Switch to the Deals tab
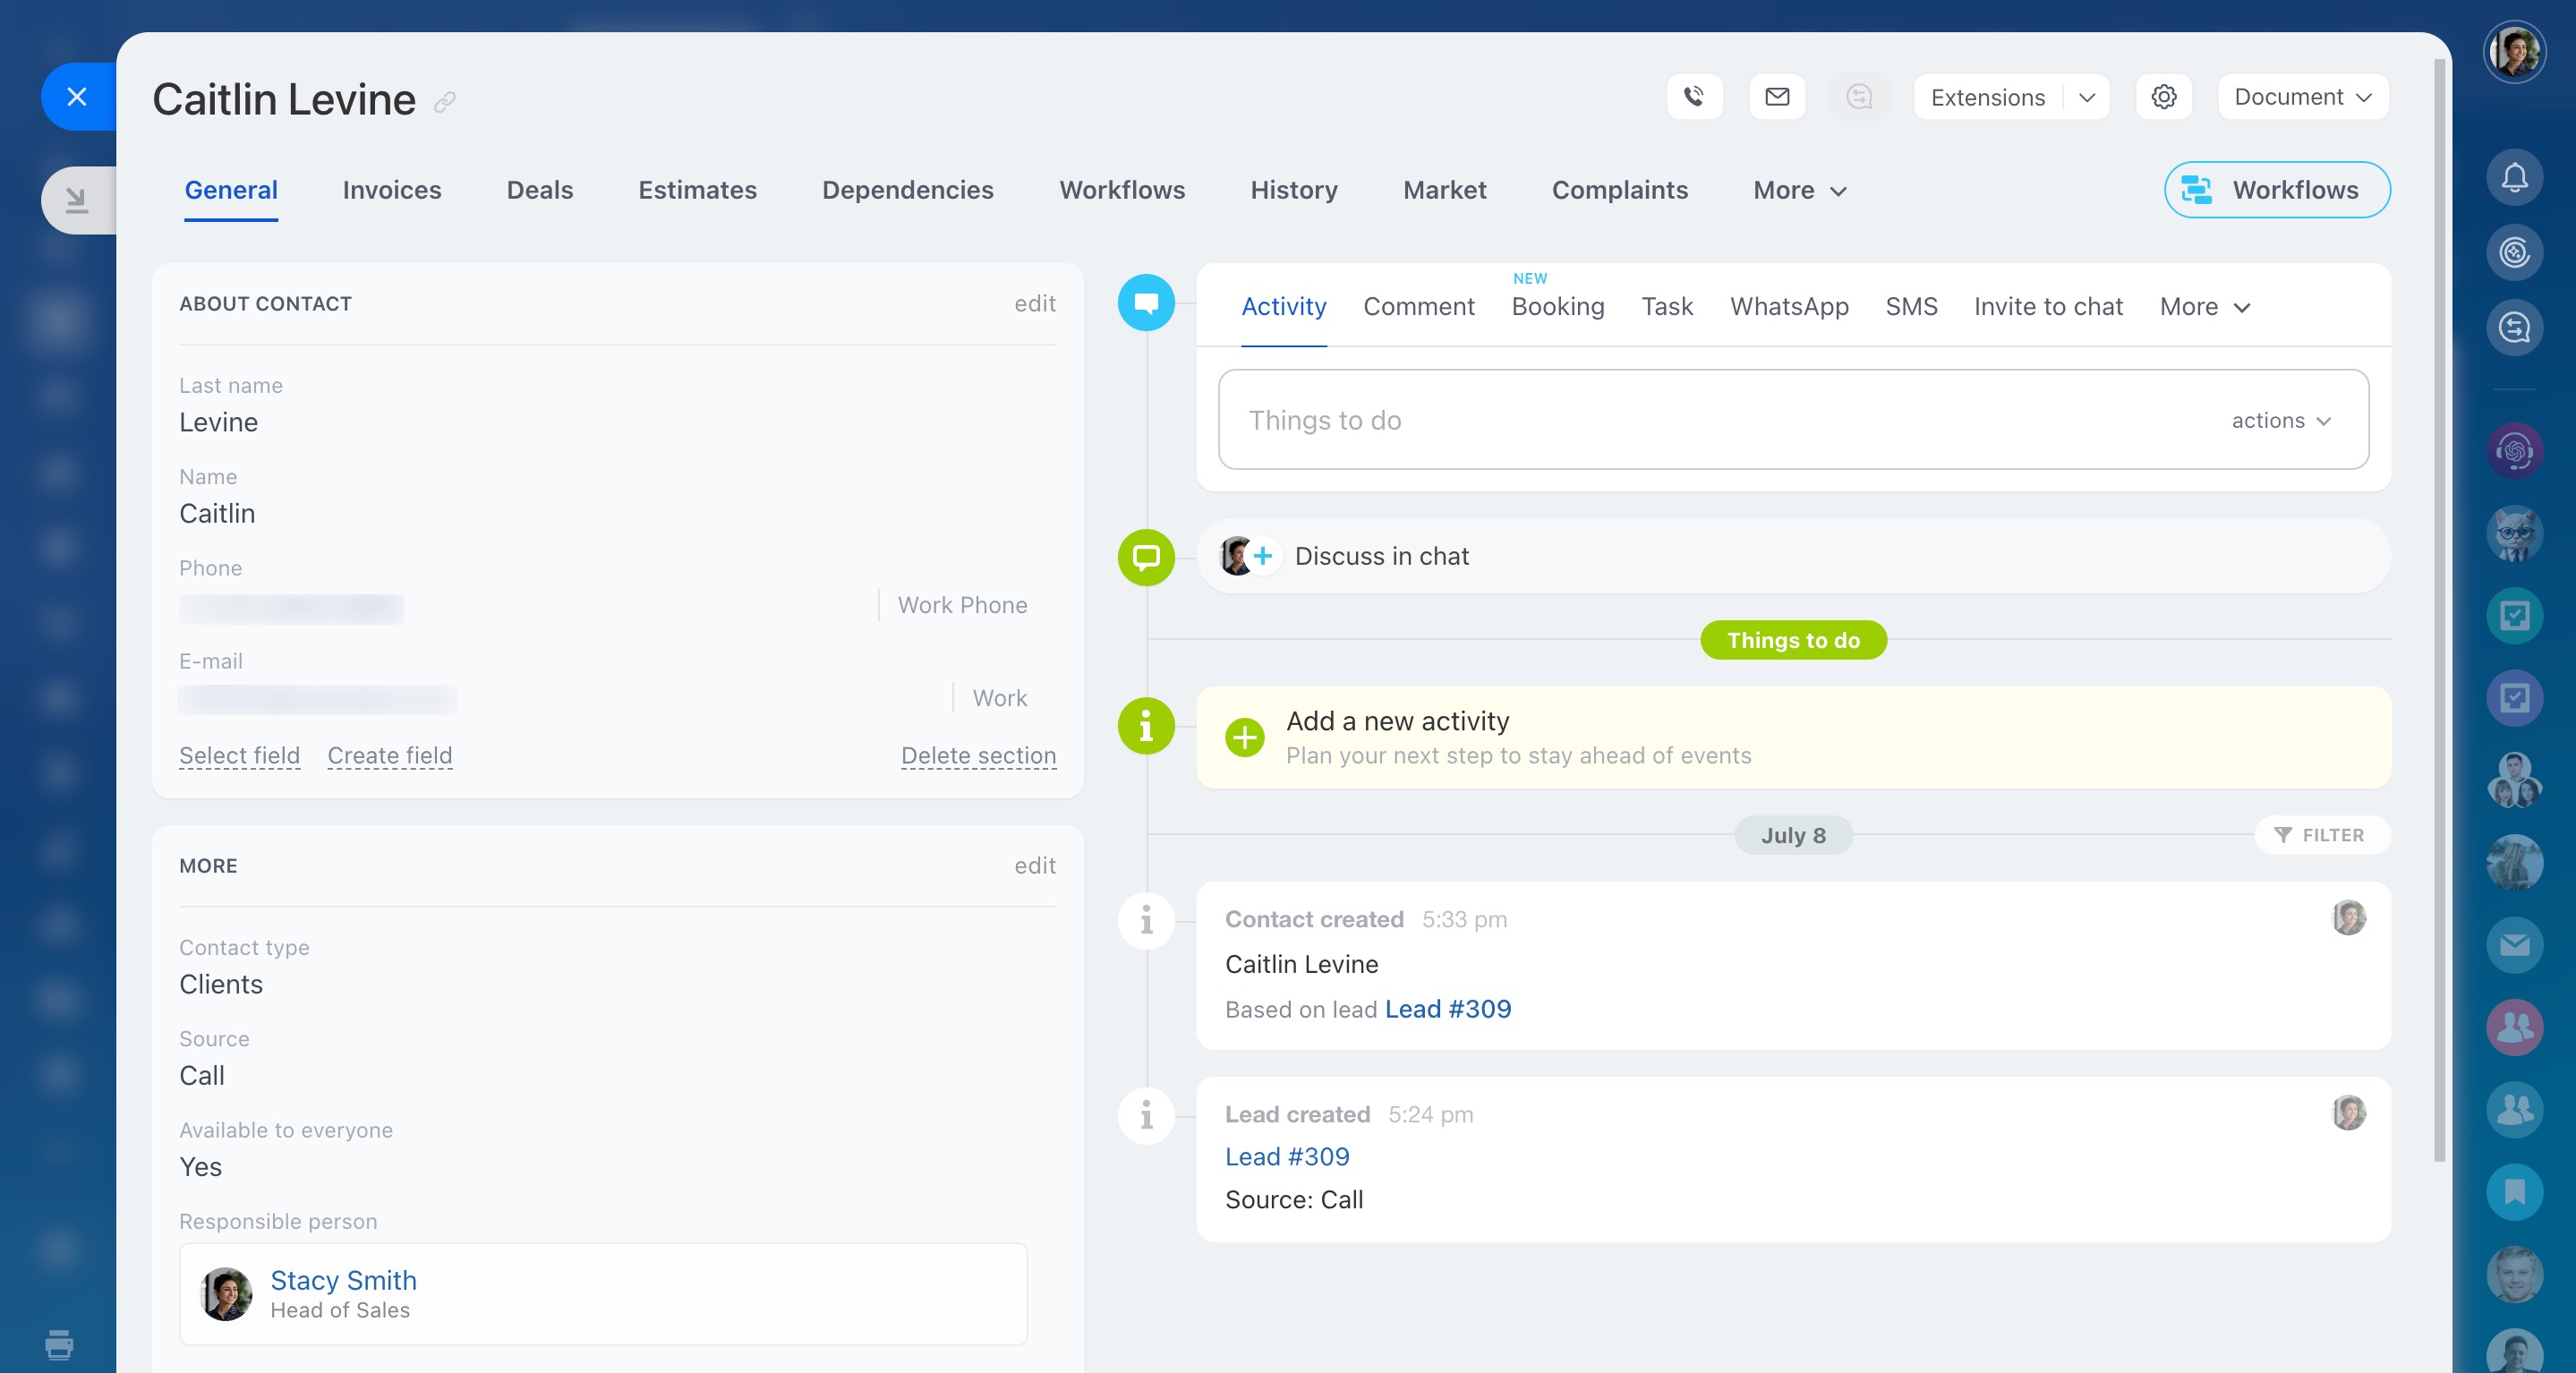This screenshot has width=2576, height=1373. [539, 190]
